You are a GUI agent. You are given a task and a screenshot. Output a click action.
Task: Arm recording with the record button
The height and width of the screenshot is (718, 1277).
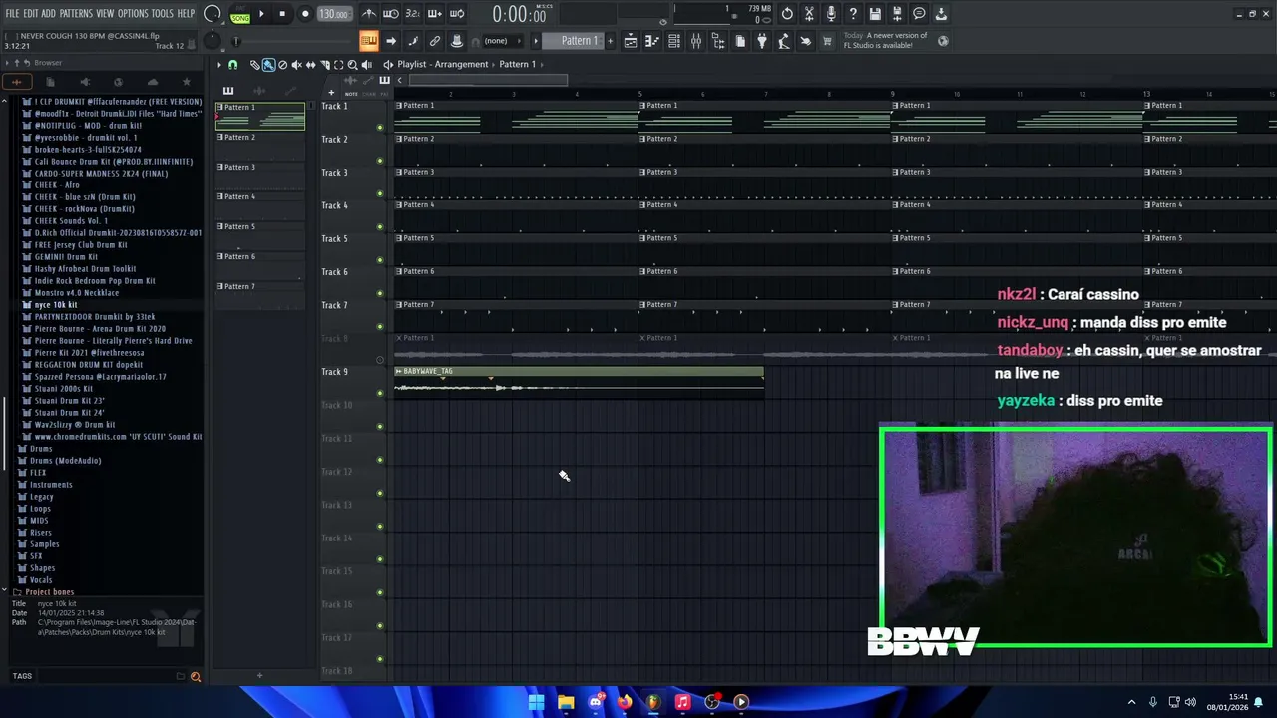pos(305,14)
